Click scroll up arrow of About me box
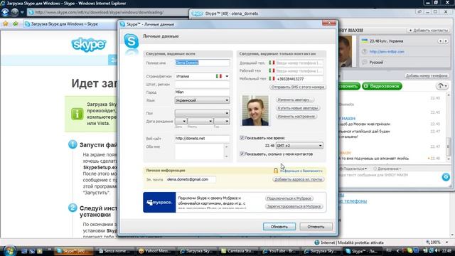The image size is (455, 256). [227, 146]
